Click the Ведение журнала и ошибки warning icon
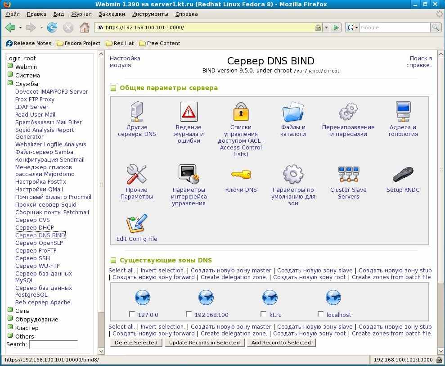 pyautogui.click(x=189, y=112)
